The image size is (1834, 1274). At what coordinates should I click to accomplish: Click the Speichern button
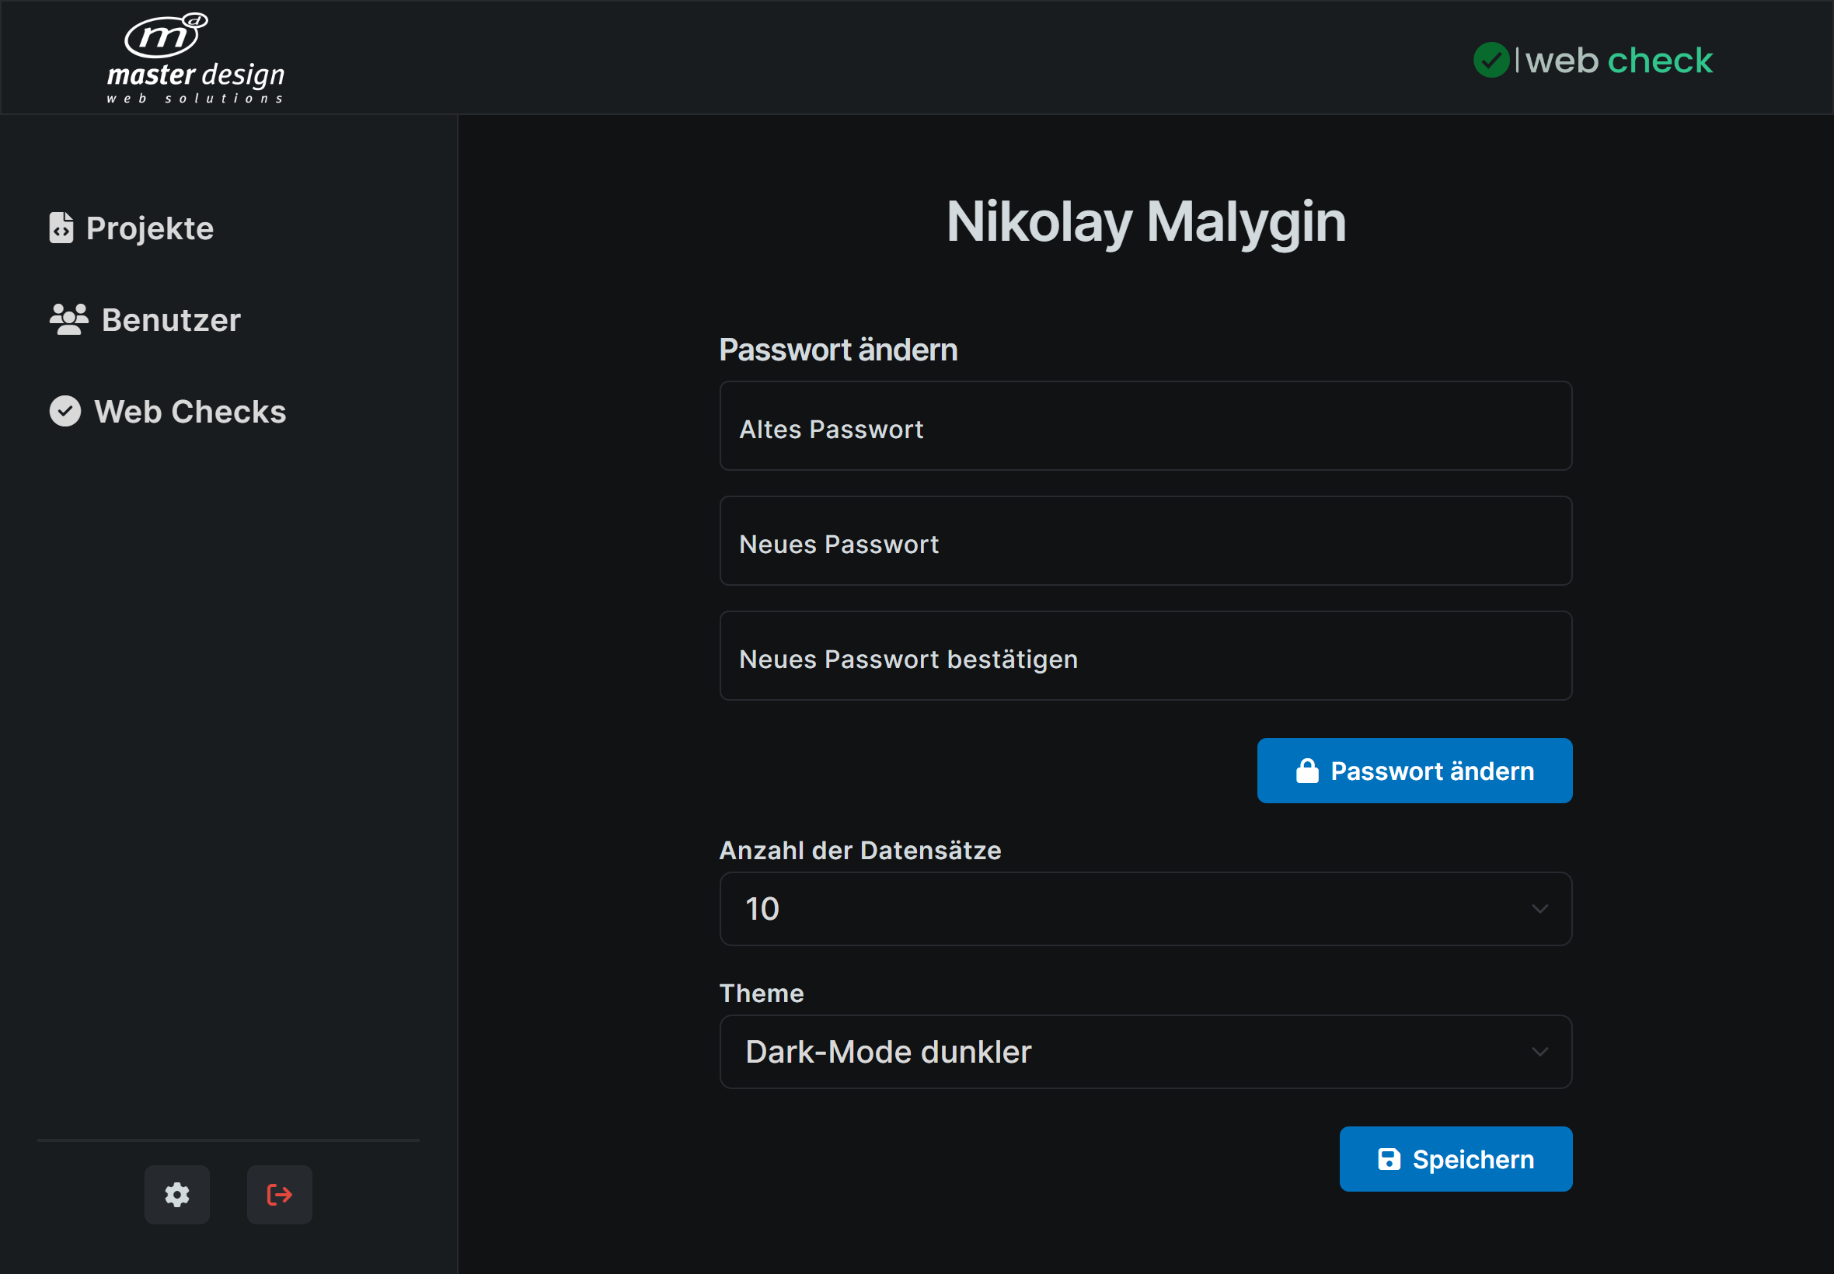(1455, 1159)
